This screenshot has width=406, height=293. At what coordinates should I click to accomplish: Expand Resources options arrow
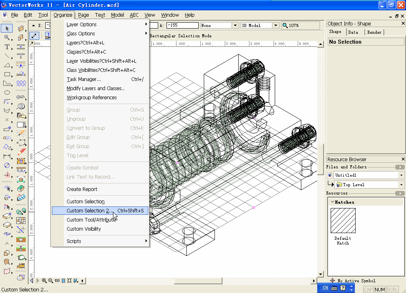coord(400,193)
